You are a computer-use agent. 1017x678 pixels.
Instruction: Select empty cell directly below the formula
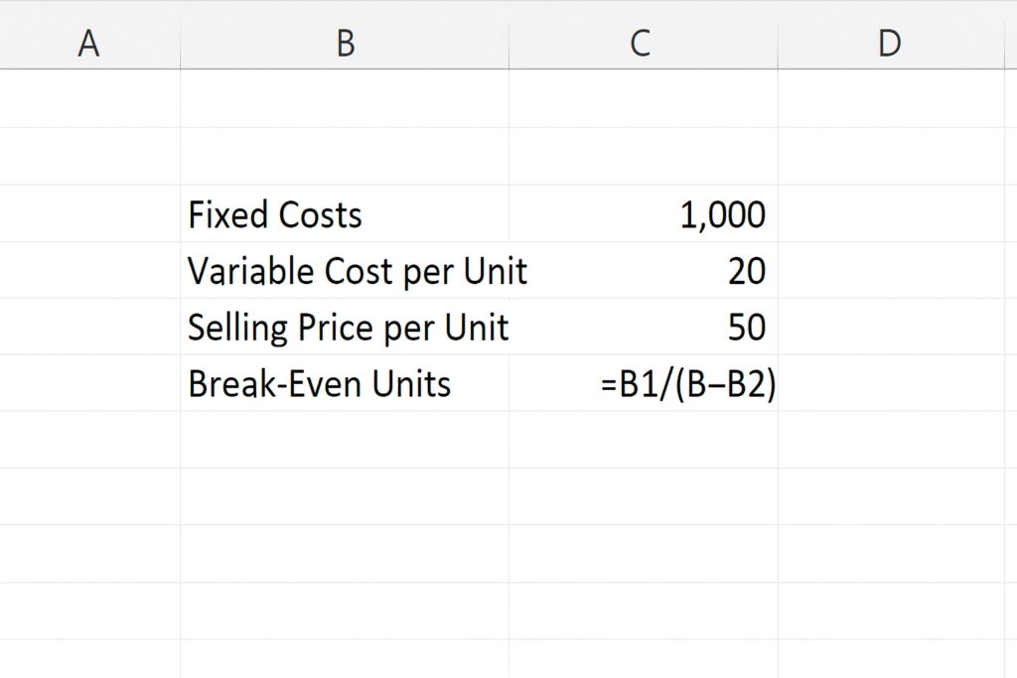click(643, 440)
